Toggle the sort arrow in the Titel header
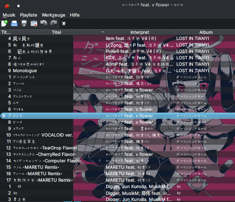Viewport: 235px width, 202px height. click(x=102, y=32)
